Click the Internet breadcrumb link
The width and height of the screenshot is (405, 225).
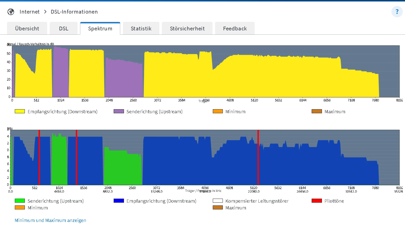tap(29, 12)
